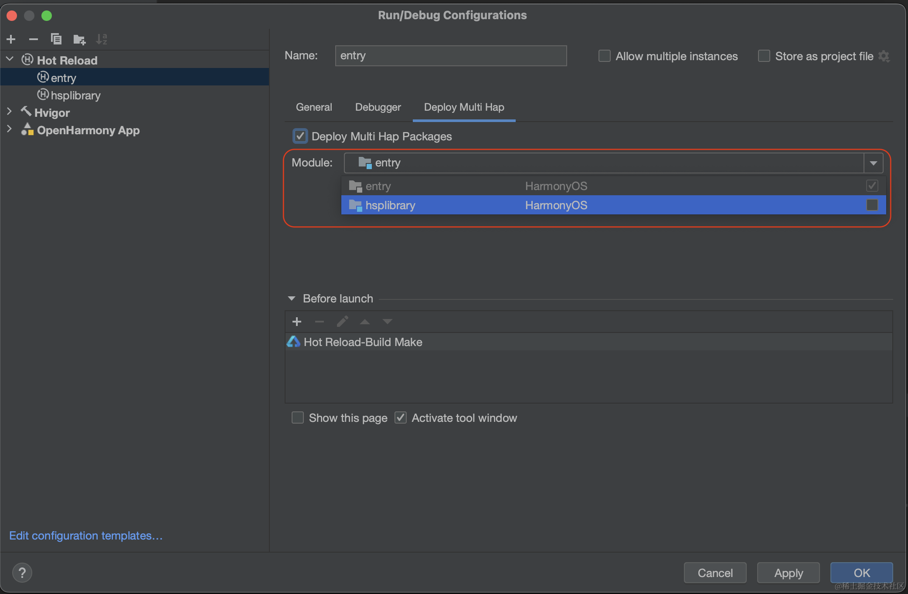Collapse the Before launch section

coord(292,299)
